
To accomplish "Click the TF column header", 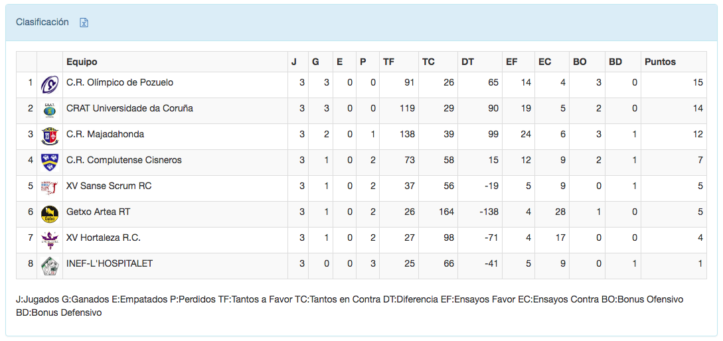I will click(x=388, y=62).
